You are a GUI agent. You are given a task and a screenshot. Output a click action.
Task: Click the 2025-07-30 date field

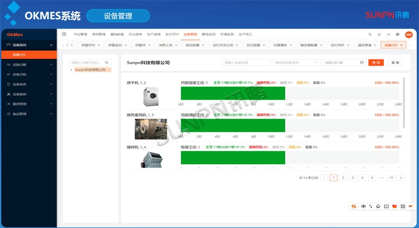[x=344, y=62]
